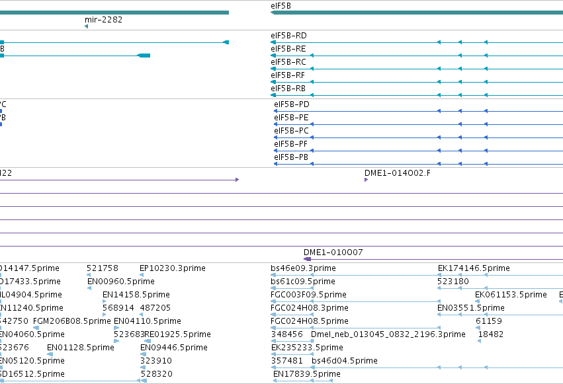563x384 pixels.
Task: Click the mir-2282 feature label
Action: (x=103, y=20)
